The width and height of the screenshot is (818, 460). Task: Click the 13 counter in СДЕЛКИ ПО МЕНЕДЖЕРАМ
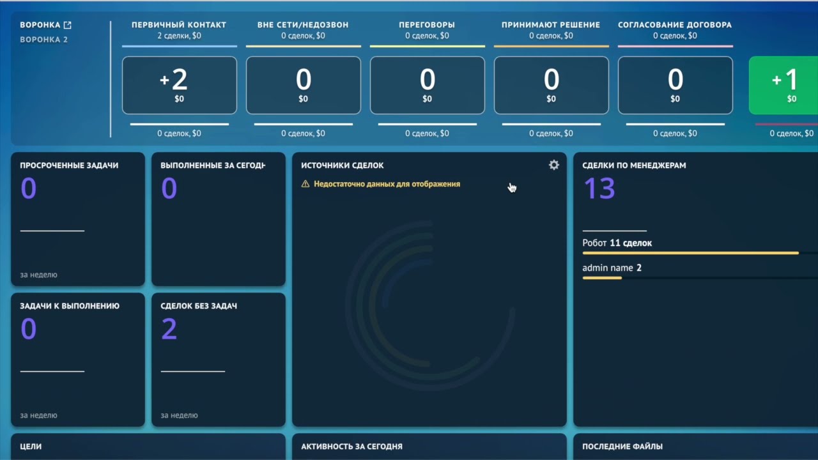(x=599, y=188)
